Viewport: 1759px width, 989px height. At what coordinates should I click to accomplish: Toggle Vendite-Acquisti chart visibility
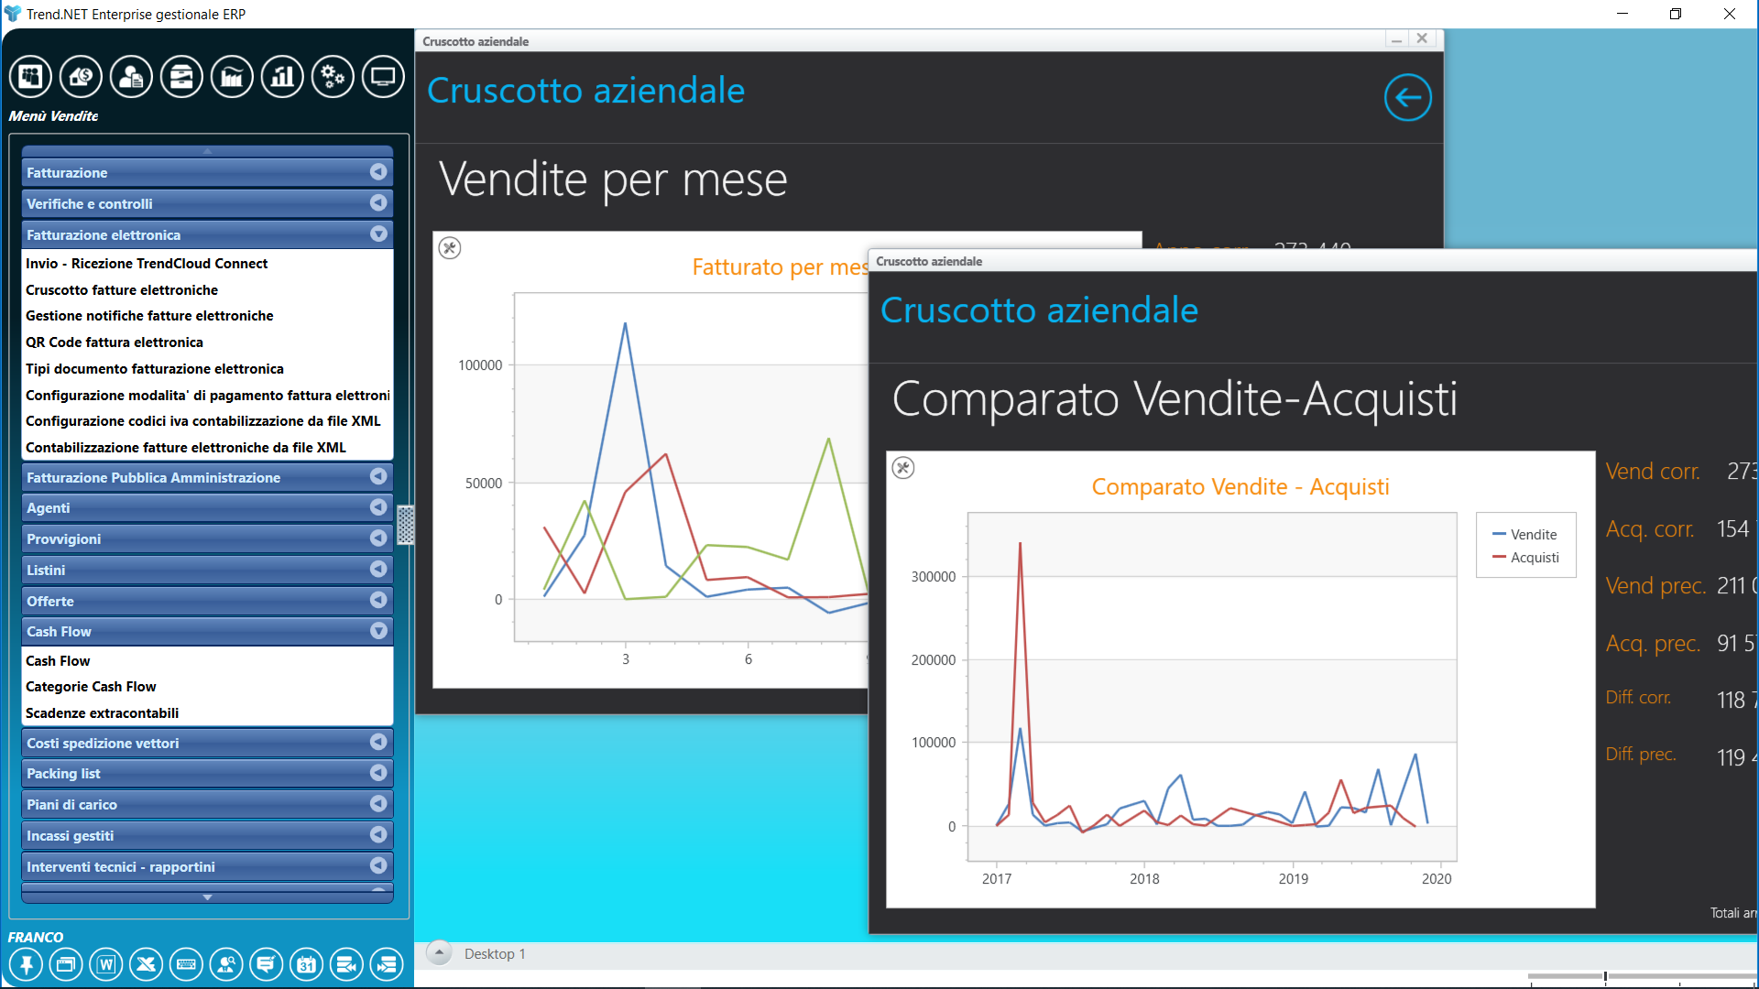(903, 469)
